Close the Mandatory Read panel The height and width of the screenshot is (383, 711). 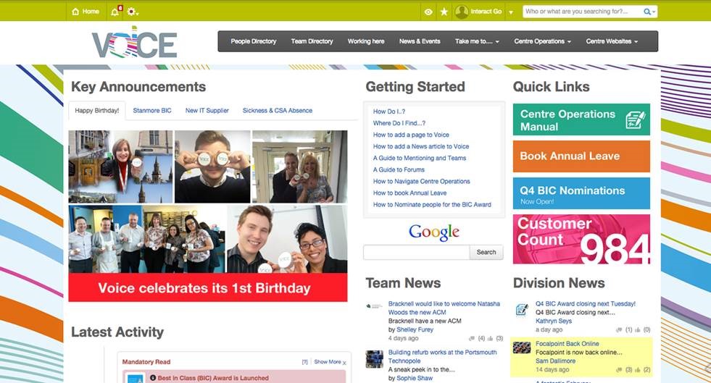344,363
